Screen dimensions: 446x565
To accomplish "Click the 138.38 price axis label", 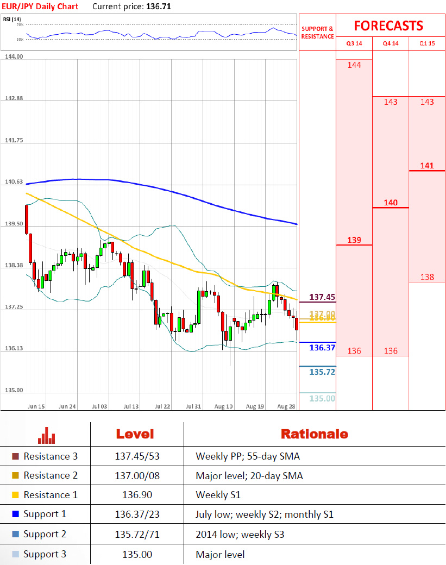I will click(14, 265).
